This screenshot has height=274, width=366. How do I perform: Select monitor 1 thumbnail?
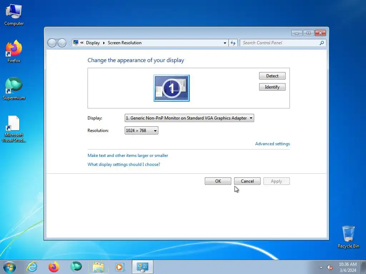172,88
